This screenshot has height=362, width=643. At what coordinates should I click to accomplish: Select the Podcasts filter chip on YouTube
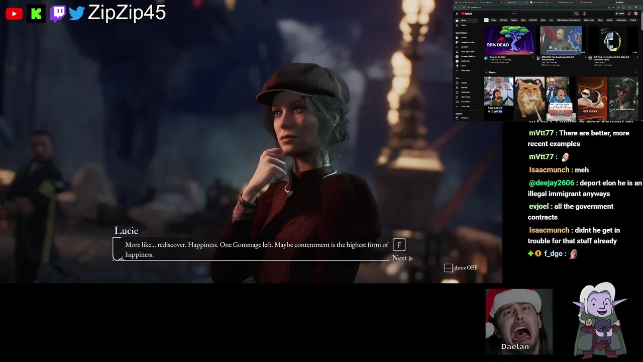pos(503,20)
